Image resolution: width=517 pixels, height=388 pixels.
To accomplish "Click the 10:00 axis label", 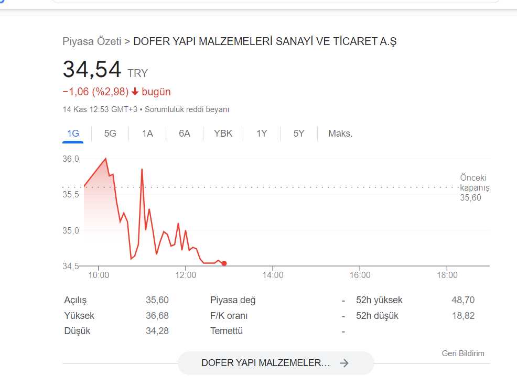I will pyautogui.click(x=99, y=275).
